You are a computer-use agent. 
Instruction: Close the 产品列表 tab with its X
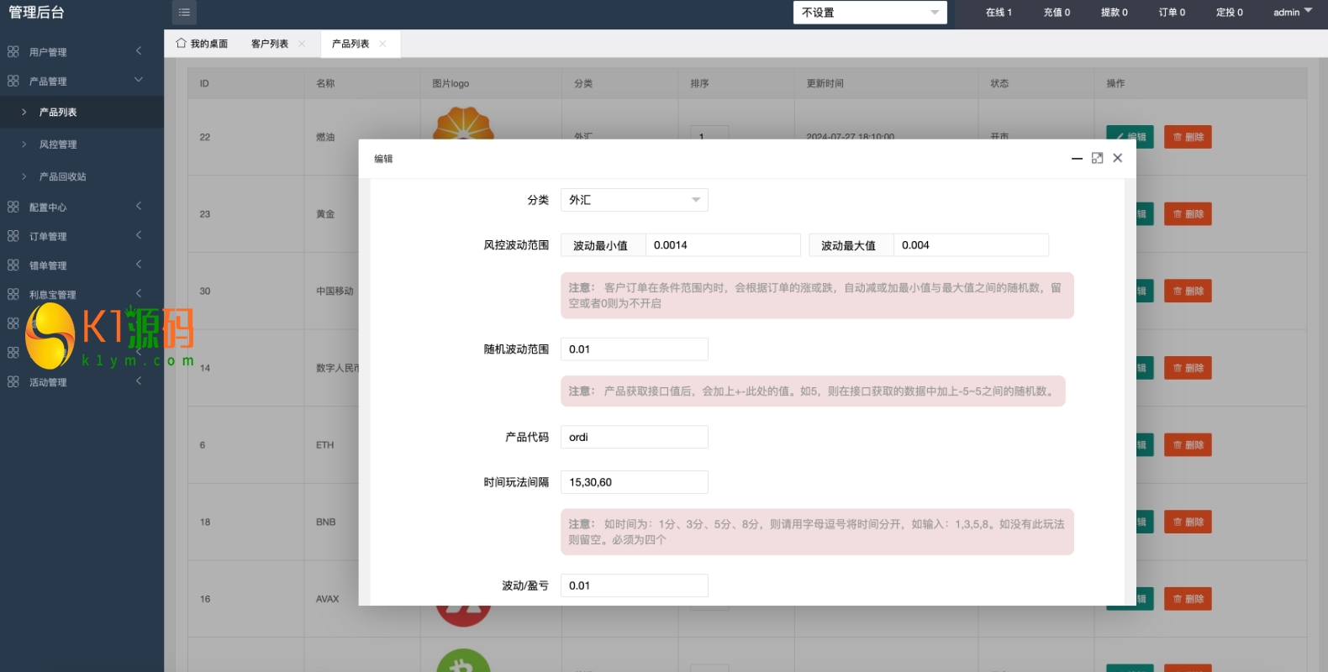pyautogui.click(x=382, y=44)
